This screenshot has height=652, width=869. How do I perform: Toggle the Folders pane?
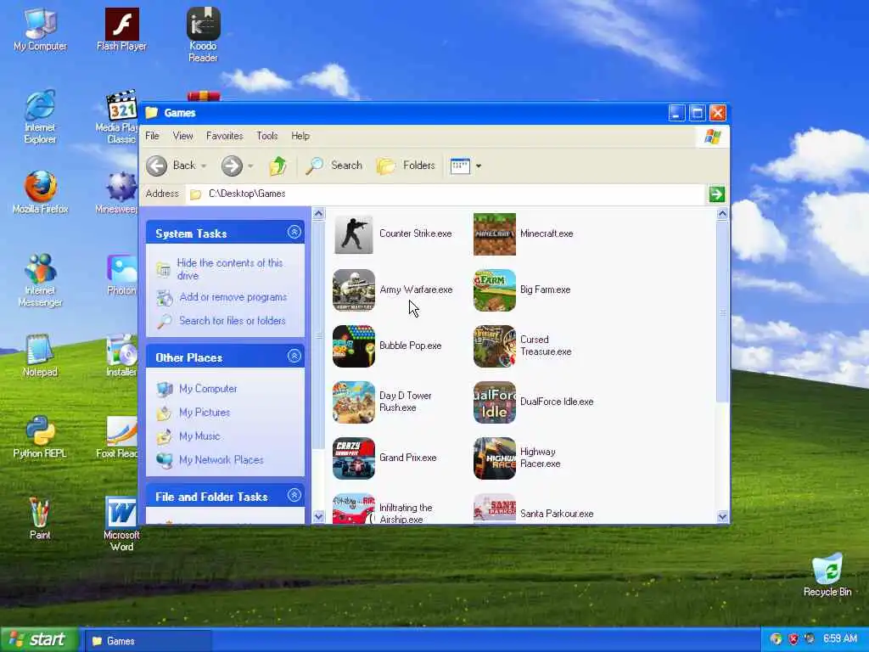[406, 166]
